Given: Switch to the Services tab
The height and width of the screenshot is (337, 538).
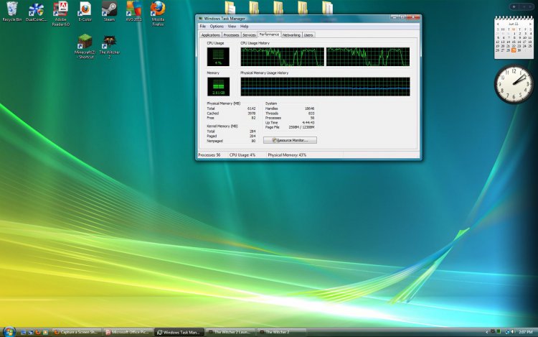Looking at the screenshot, I should tap(249, 35).
